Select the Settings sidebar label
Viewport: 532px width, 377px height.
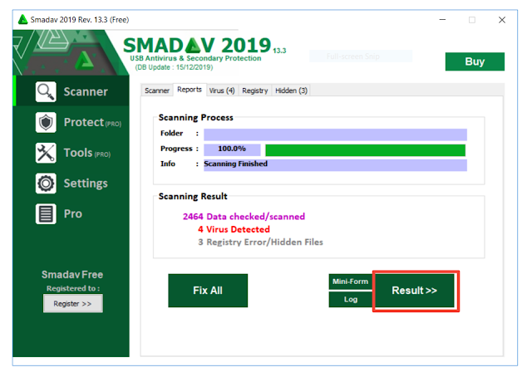tap(86, 184)
